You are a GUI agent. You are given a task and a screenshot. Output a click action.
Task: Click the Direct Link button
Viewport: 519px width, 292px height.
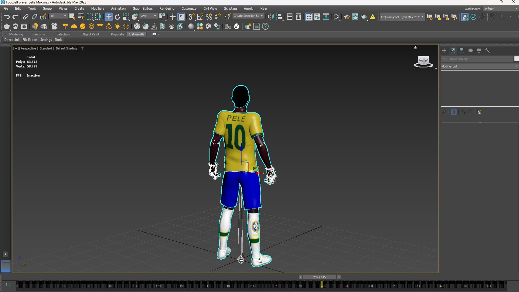(12, 40)
